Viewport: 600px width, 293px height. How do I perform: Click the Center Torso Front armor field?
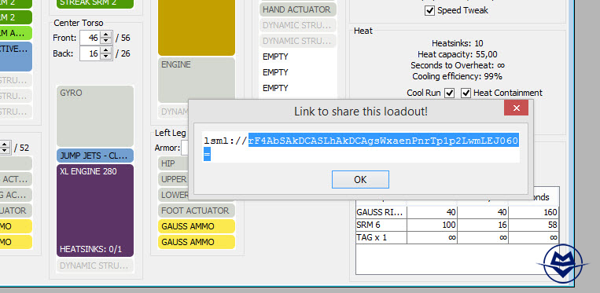(90, 38)
